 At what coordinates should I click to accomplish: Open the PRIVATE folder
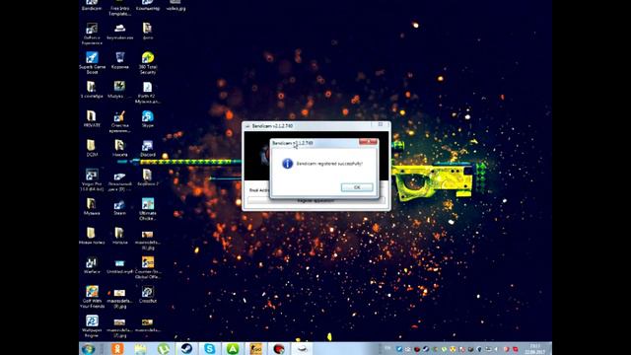[92, 118]
